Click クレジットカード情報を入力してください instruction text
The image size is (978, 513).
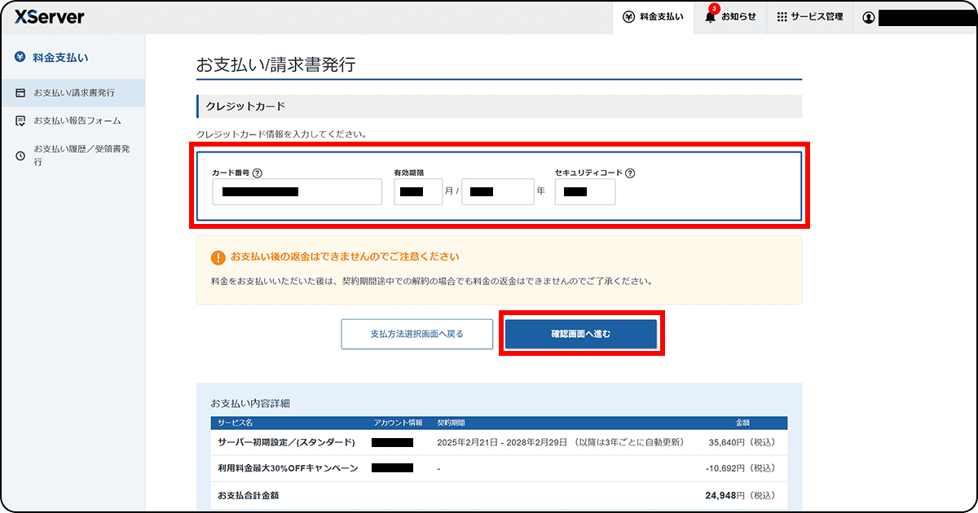[x=281, y=134]
